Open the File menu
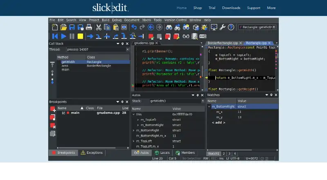Screen dimensions: 327x180 pyautogui.click(x=52, y=20)
